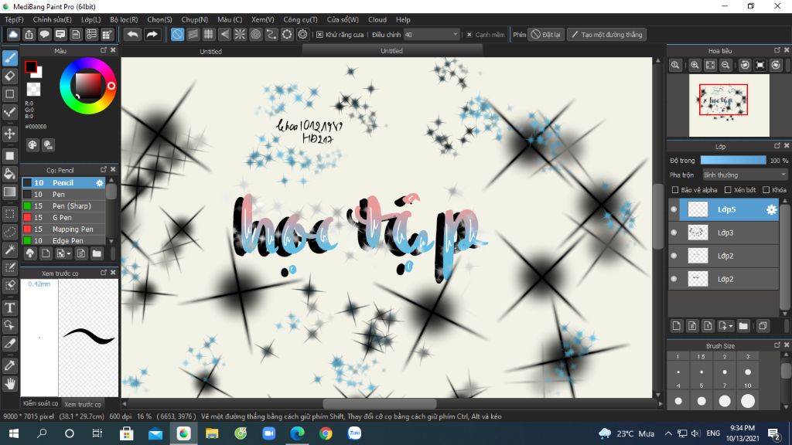792x445 pixels.
Task: Duplicate layer using bottom layer panel icon
Action: tap(763, 326)
